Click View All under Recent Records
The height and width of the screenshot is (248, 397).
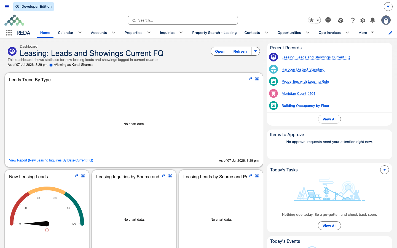(x=329, y=119)
